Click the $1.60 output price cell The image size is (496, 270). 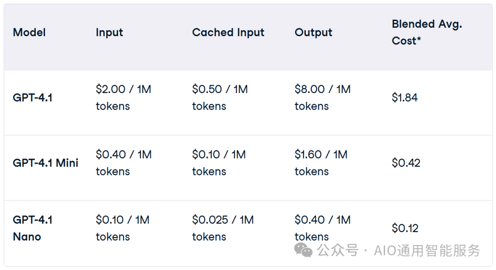pos(321,163)
